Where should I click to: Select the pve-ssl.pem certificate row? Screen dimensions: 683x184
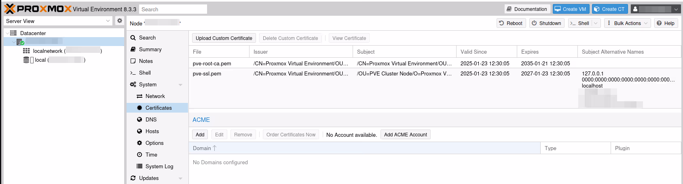tap(324, 74)
